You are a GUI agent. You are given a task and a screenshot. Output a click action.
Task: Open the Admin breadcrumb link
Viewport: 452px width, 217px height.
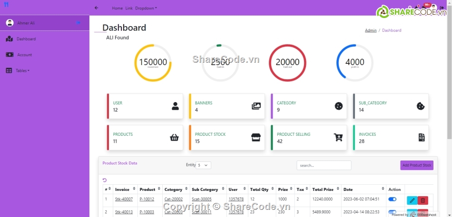[x=371, y=30]
